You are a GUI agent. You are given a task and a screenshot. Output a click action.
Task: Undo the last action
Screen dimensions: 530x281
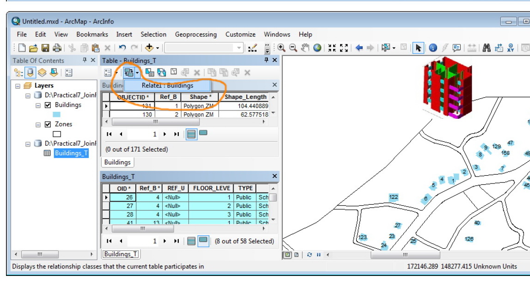(122, 48)
